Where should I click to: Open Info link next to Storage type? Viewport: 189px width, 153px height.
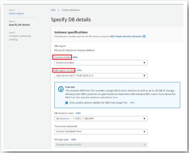click(73, 139)
